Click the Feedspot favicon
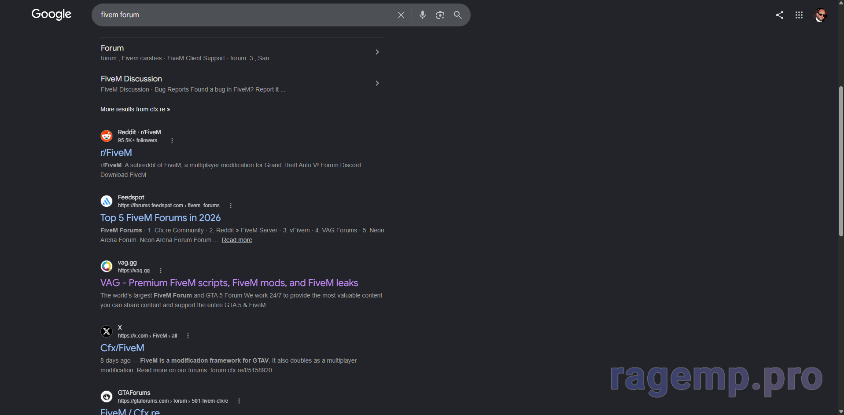 pos(107,201)
